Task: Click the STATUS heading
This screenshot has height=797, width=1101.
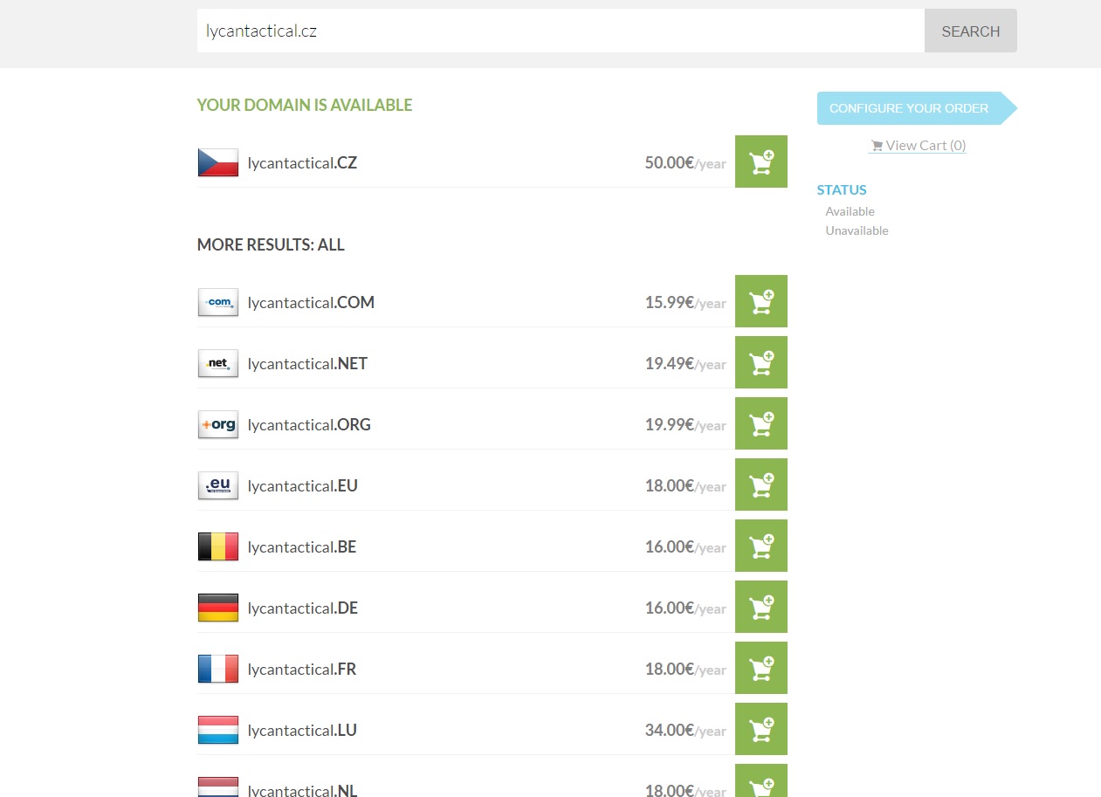Action: click(x=842, y=189)
